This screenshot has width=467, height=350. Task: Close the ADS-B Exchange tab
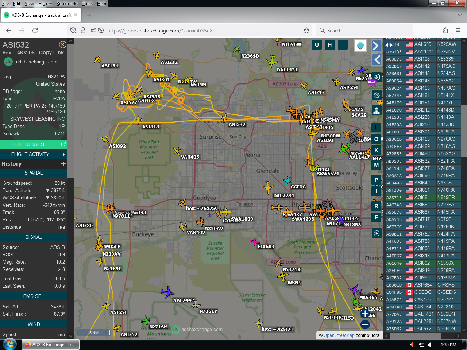[76, 15]
